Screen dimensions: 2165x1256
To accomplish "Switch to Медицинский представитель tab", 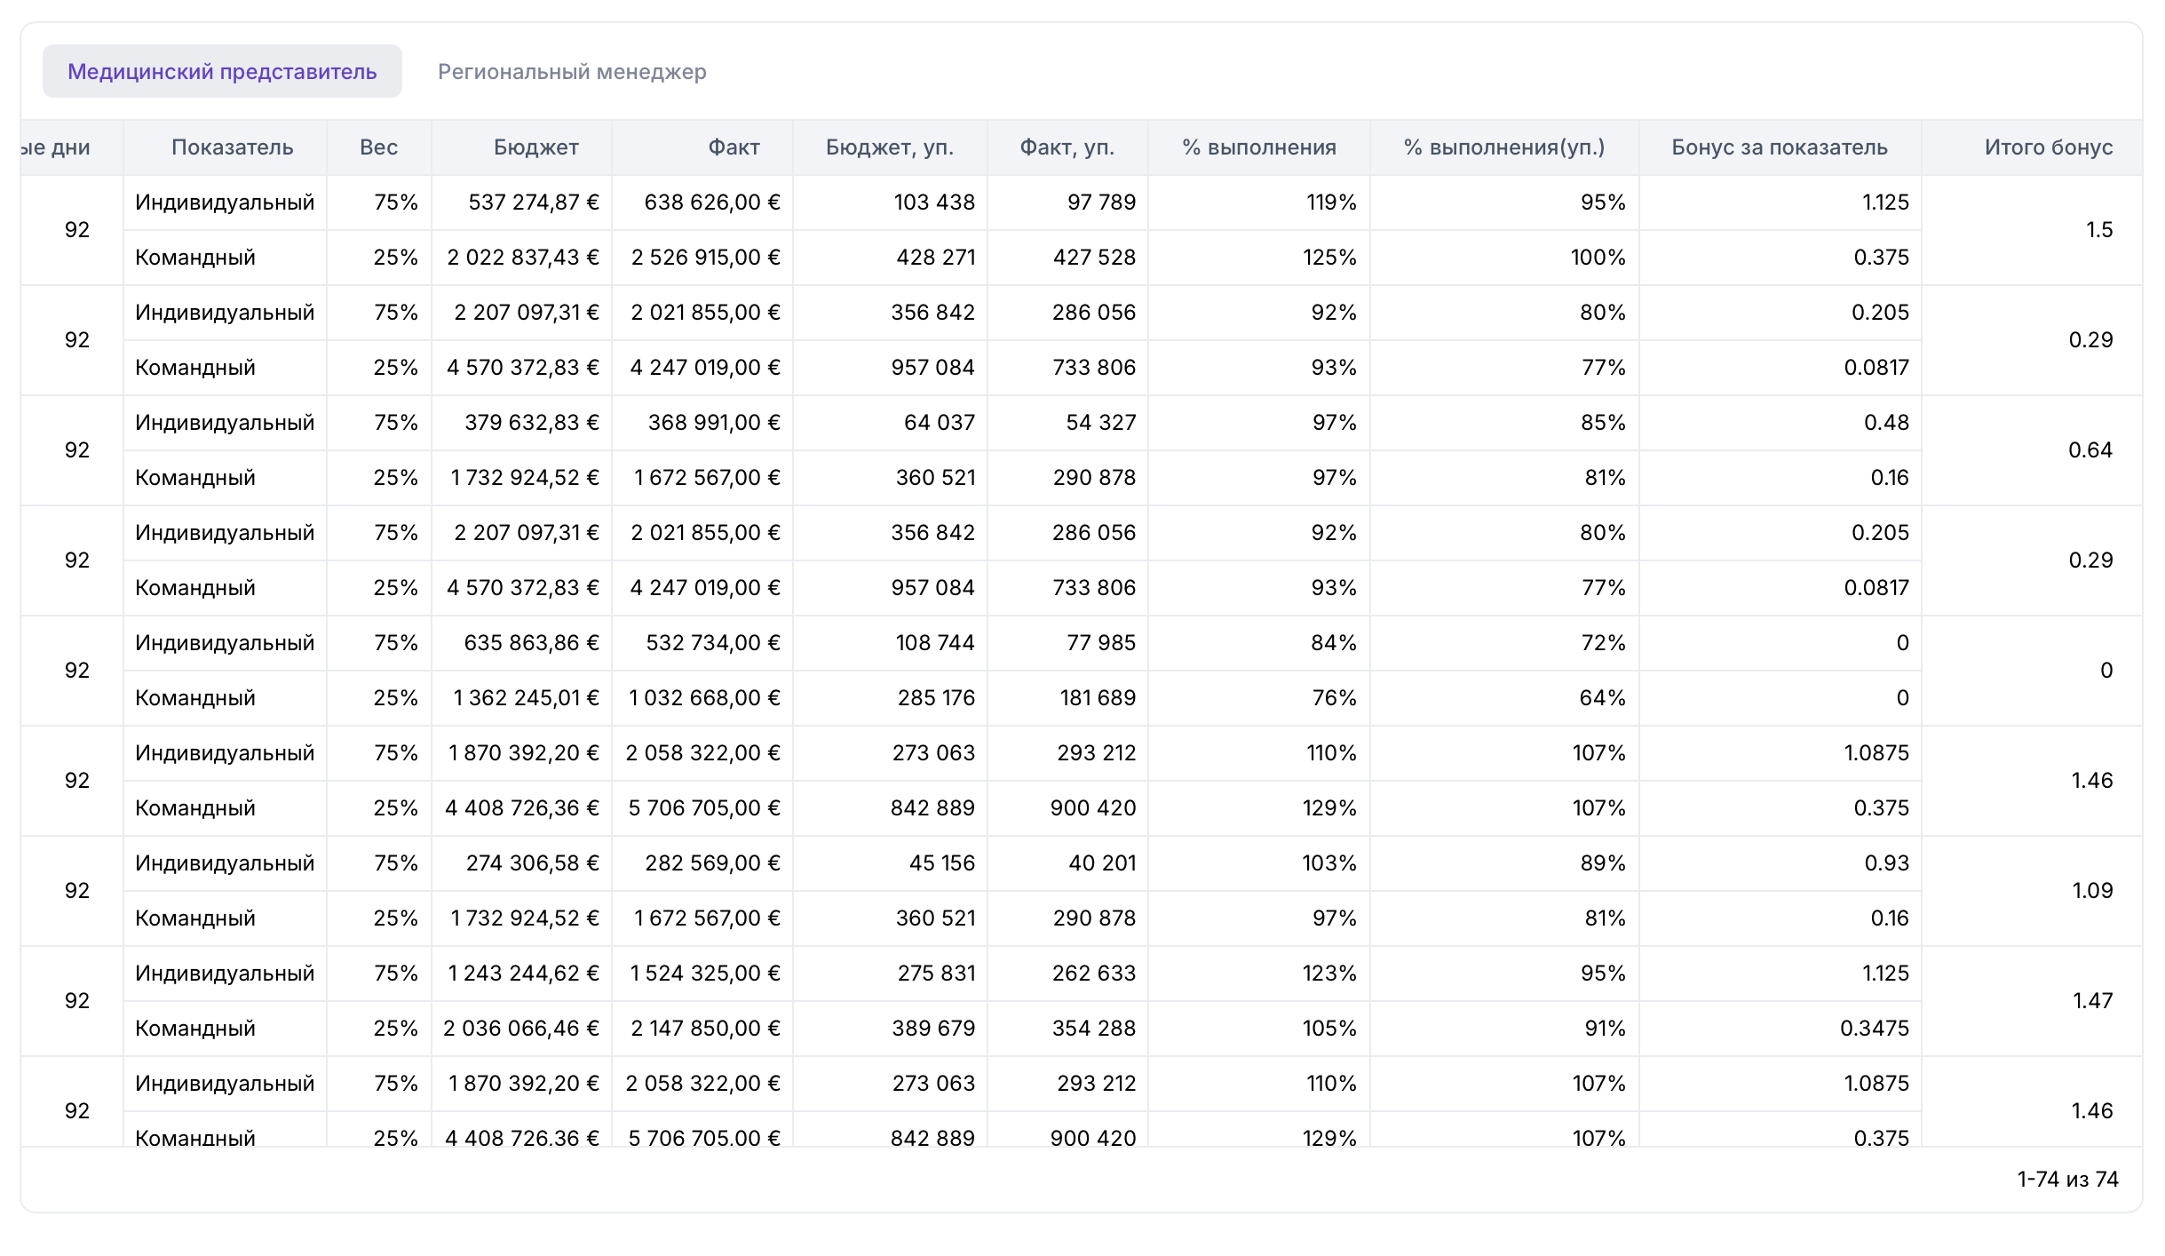I will point(222,72).
